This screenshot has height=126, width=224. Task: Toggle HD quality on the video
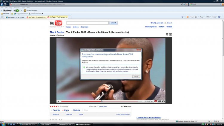point(156,101)
